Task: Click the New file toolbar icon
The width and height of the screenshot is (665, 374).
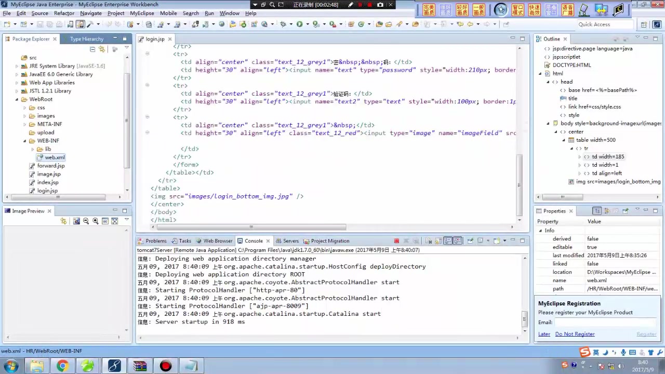Action: pos(6,24)
